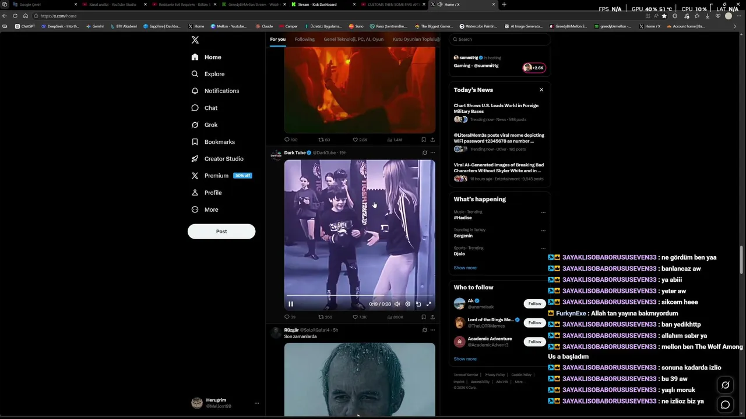Go to Home in X sidebar
746x419 pixels.
tap(206, 57)
